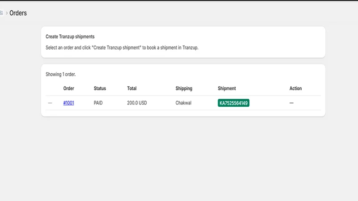Screen dimensions: 358x201
Task: Click the dash in the Action column
Action: click(291, 103)
